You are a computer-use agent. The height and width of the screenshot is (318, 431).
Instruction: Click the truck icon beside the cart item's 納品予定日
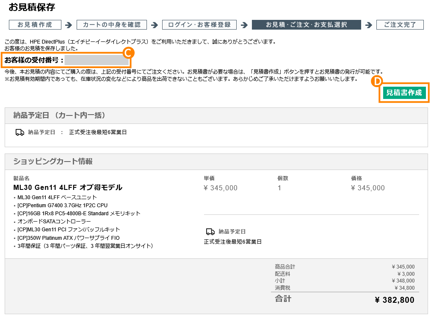210,232
